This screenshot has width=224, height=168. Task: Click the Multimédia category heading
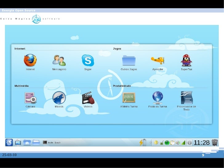click(x=22, y=86)
